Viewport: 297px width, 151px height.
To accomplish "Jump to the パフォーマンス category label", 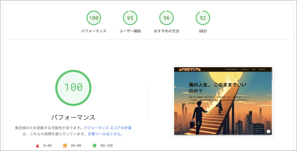I will point(94,31).
